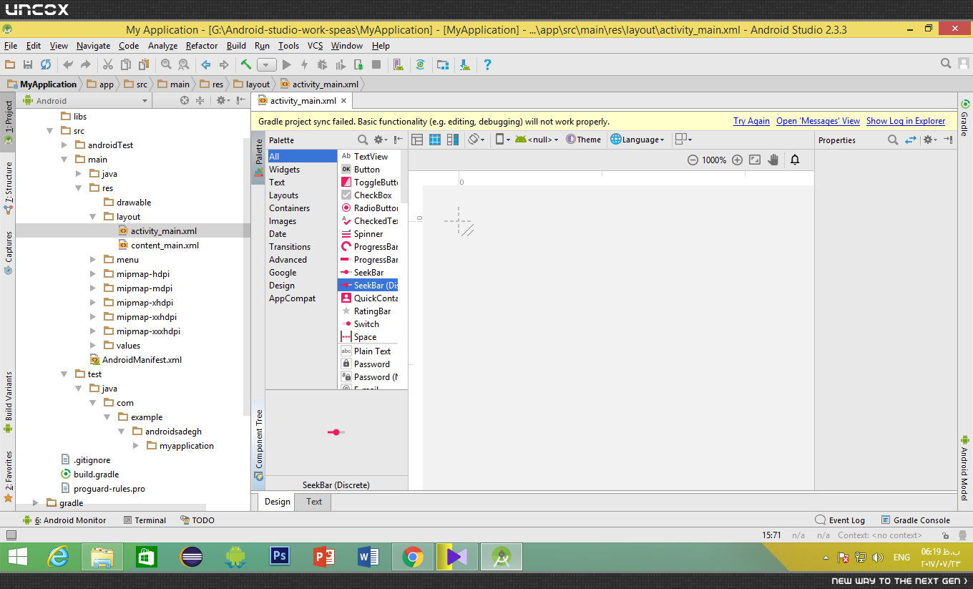The width and height of the screenshot is (973, 589).
Task: Select AndroidManifest.xml in the project tree
Action: point(142,360)
